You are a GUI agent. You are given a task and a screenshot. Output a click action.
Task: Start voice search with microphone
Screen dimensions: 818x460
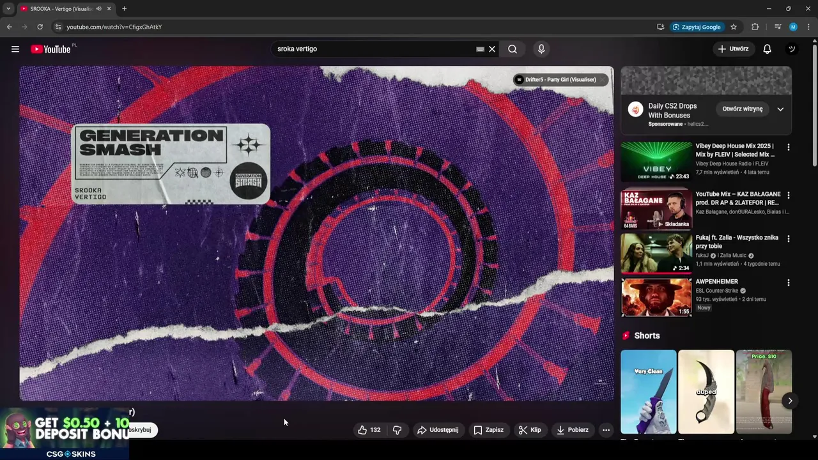[541, 49]
